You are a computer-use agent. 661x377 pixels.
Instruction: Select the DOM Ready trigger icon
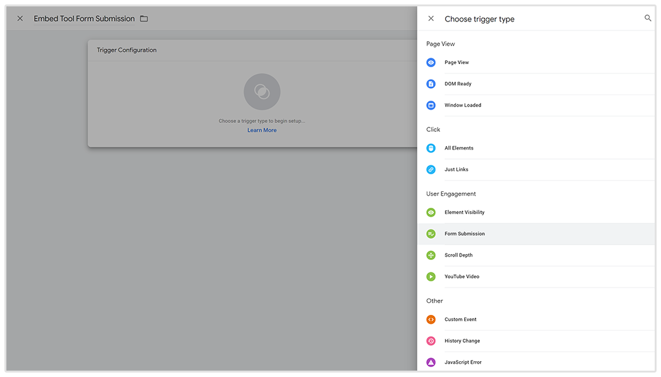coord(431,84)
